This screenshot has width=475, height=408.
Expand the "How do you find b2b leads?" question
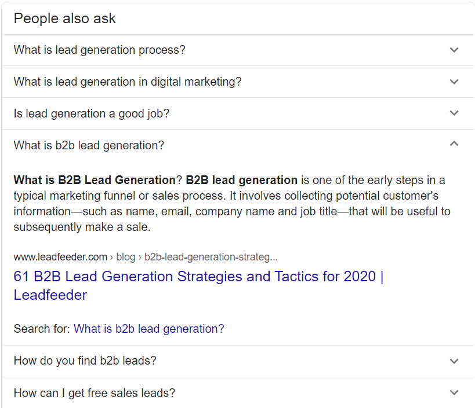click(85, 361)
